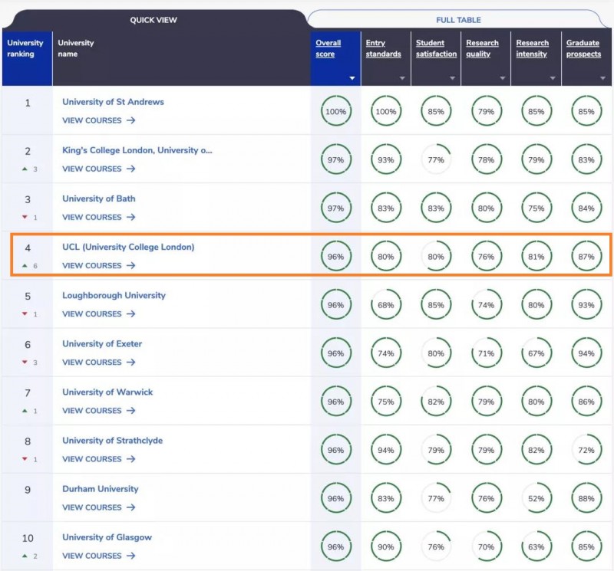Viewport: 614px width, 571px height.
Task: View courses for University of Strathclyde
Action: point(99,459)
